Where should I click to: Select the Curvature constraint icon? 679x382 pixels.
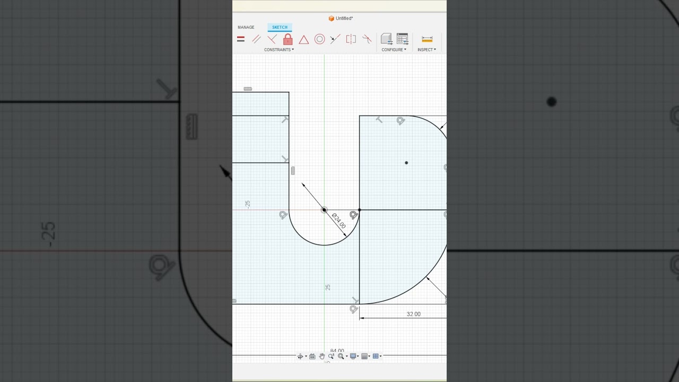coord(367,39)
